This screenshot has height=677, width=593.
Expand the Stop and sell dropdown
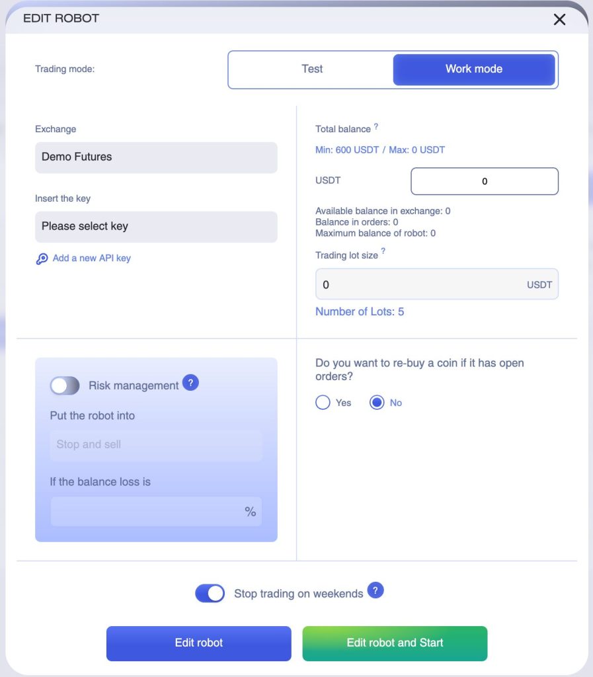(156, 444)
